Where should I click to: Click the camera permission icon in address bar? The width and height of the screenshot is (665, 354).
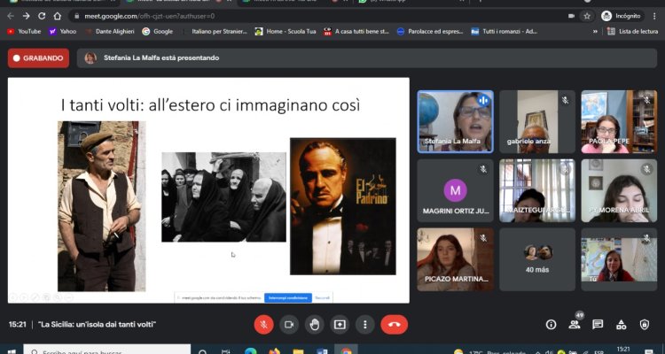click(571, 16)
